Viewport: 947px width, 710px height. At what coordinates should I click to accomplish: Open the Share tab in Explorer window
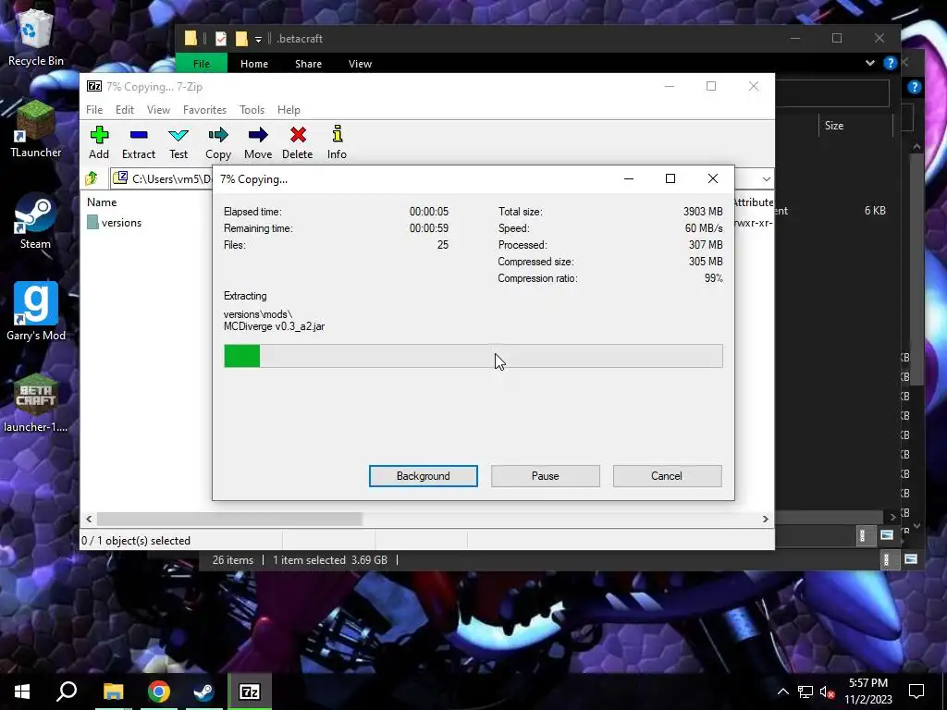308,64
